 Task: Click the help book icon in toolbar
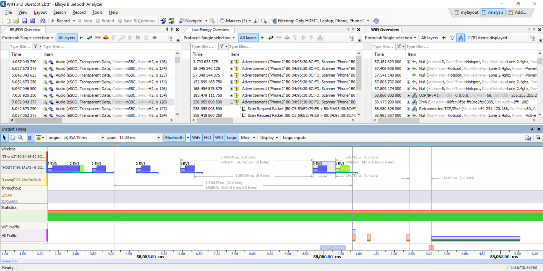point(376,21)
